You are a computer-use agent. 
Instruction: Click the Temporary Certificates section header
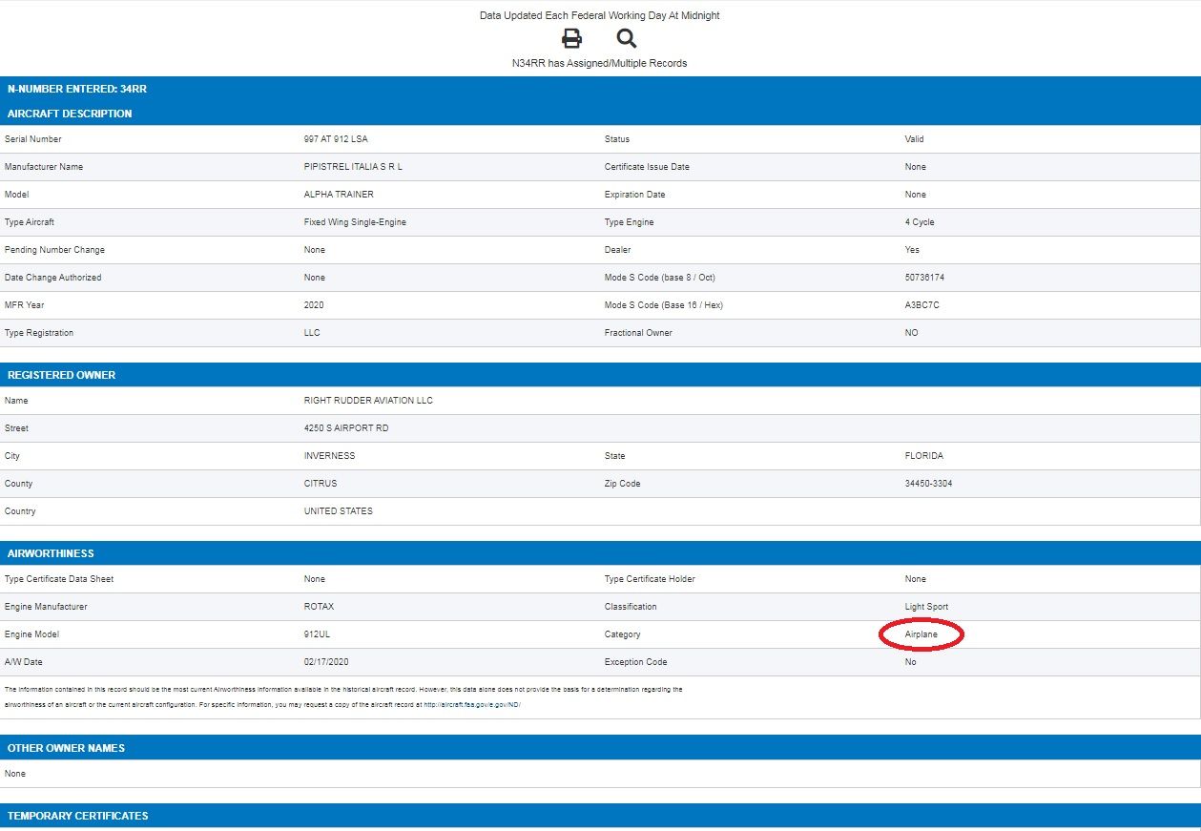77,816
